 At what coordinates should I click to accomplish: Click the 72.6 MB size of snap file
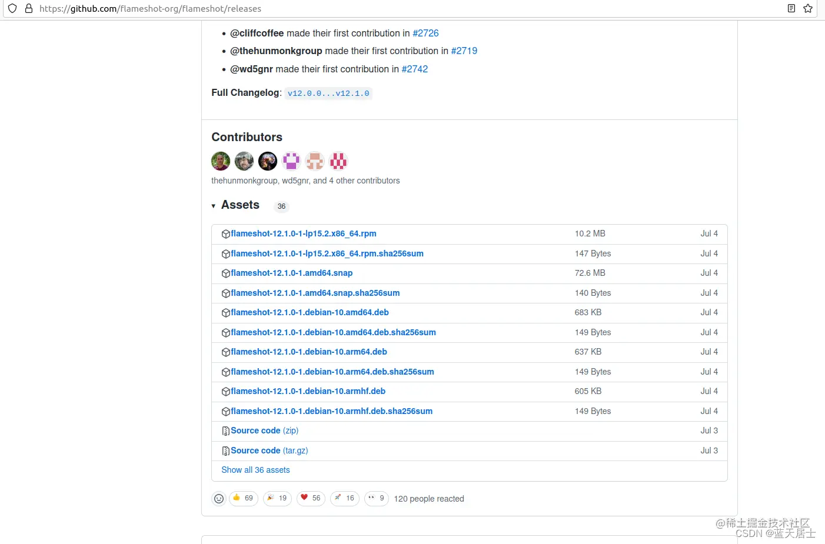[590, 273]
